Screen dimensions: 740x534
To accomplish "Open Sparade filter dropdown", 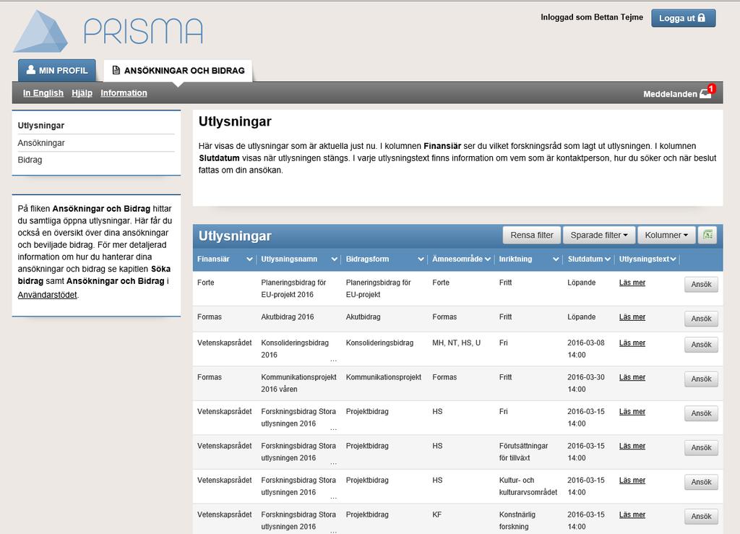I will tap(599, 235).
